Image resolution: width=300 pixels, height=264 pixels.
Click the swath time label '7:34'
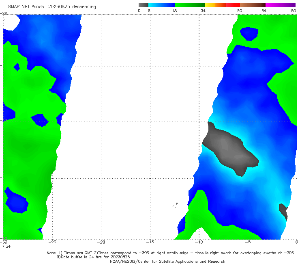6,247
